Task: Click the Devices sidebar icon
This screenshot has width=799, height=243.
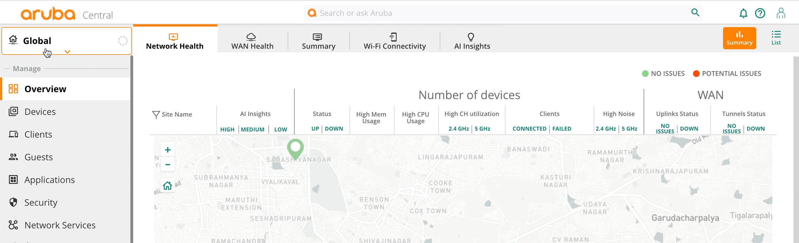Action: pos(13,112)
